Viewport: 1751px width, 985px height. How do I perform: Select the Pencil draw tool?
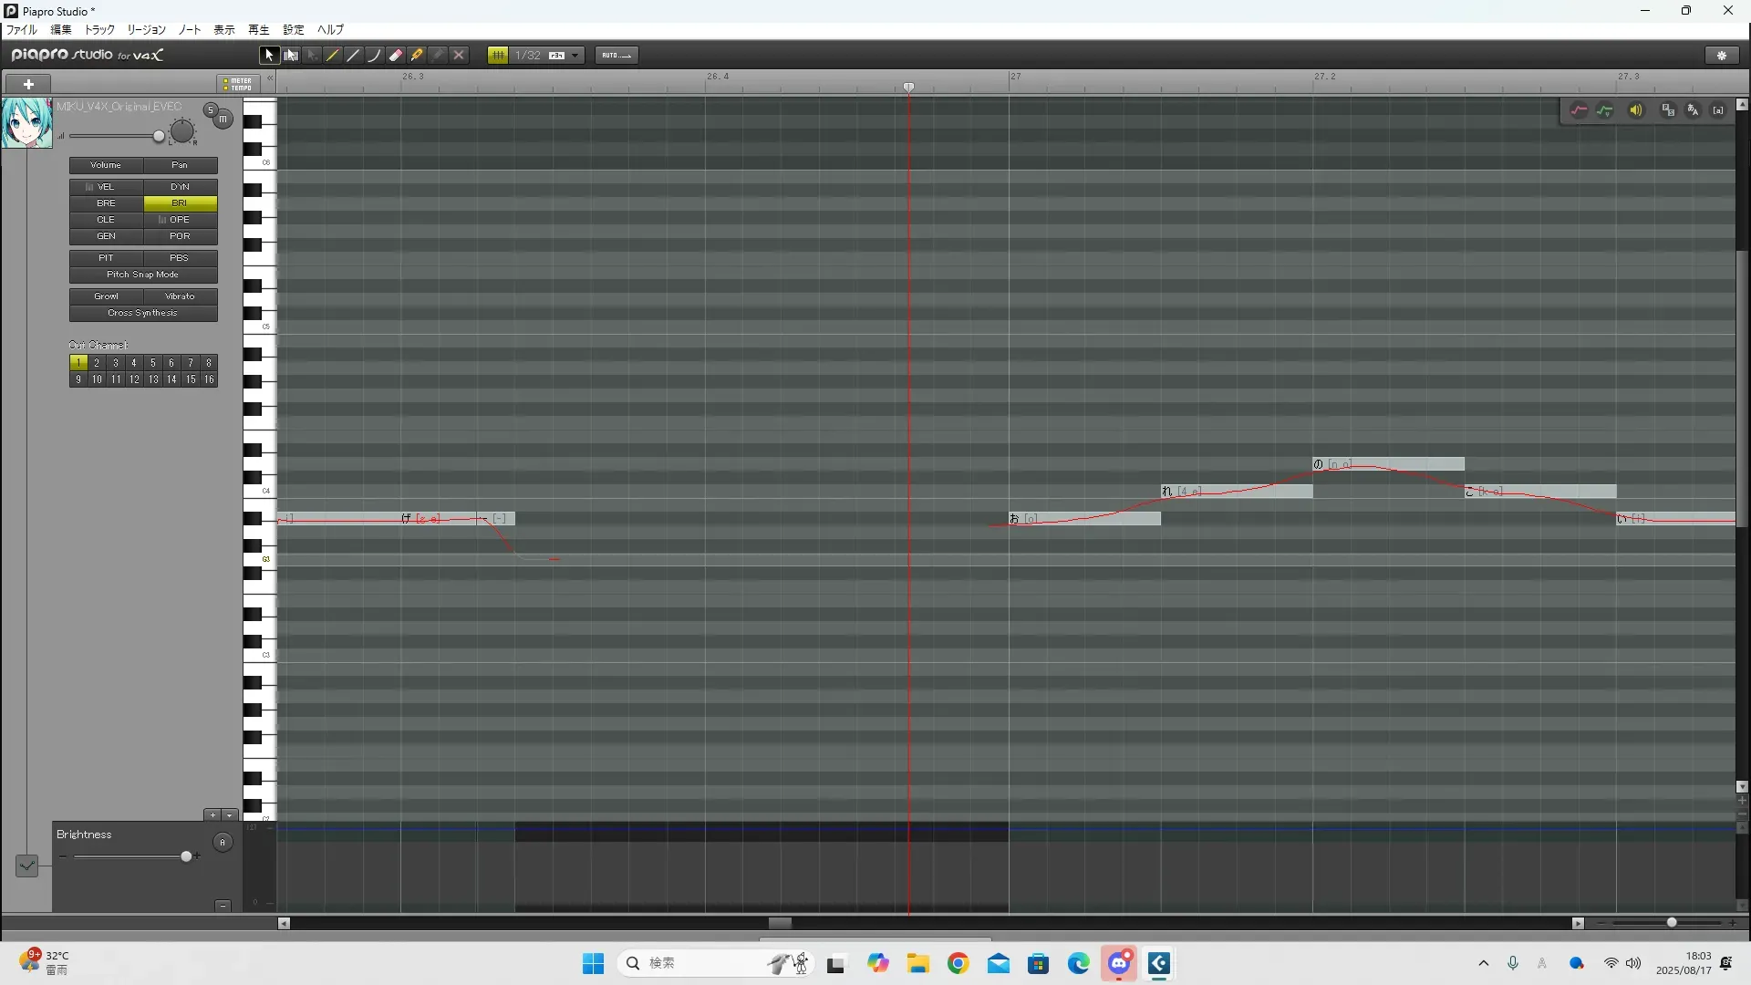(333, 56)
